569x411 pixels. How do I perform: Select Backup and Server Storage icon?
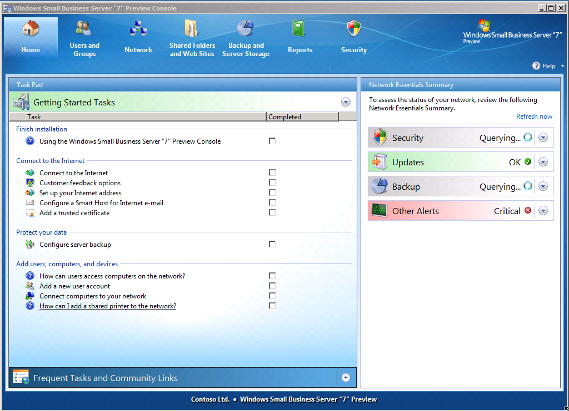pyautogui.click(x=246, y=28)
